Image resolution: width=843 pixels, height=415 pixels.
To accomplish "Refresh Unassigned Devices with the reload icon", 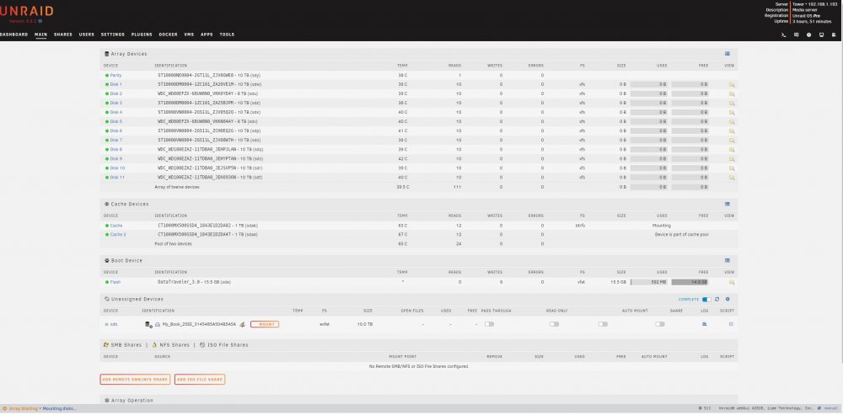I will (x=717, y=299).
